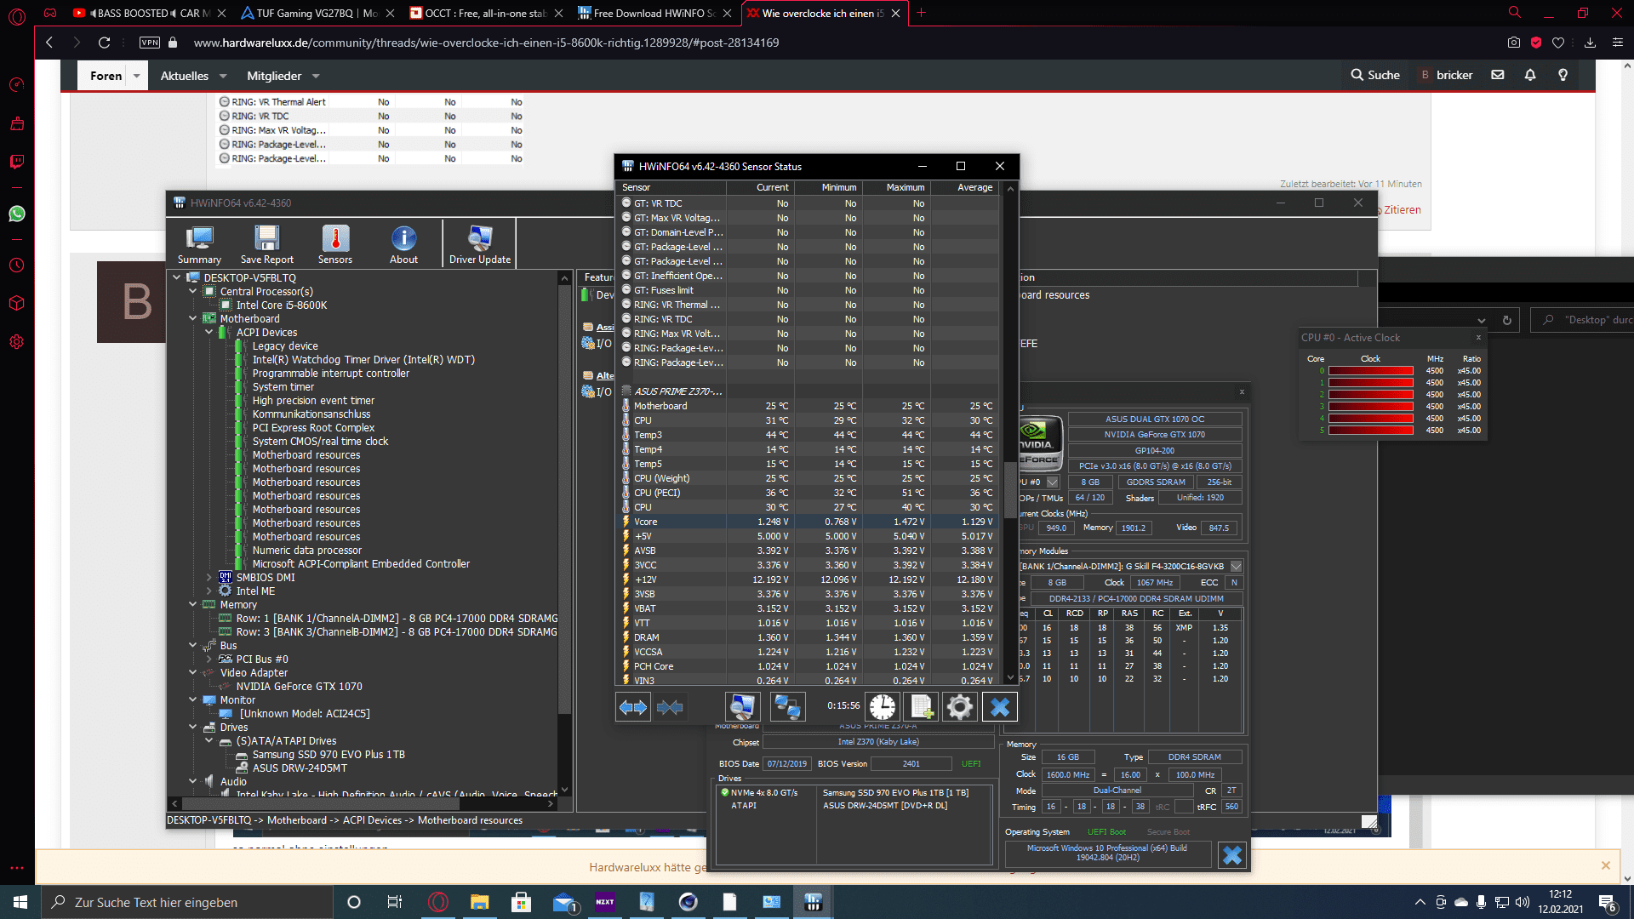Open the Foren dropdown arrow
This screenshot has width=1634, height=919.
[136, 76]
